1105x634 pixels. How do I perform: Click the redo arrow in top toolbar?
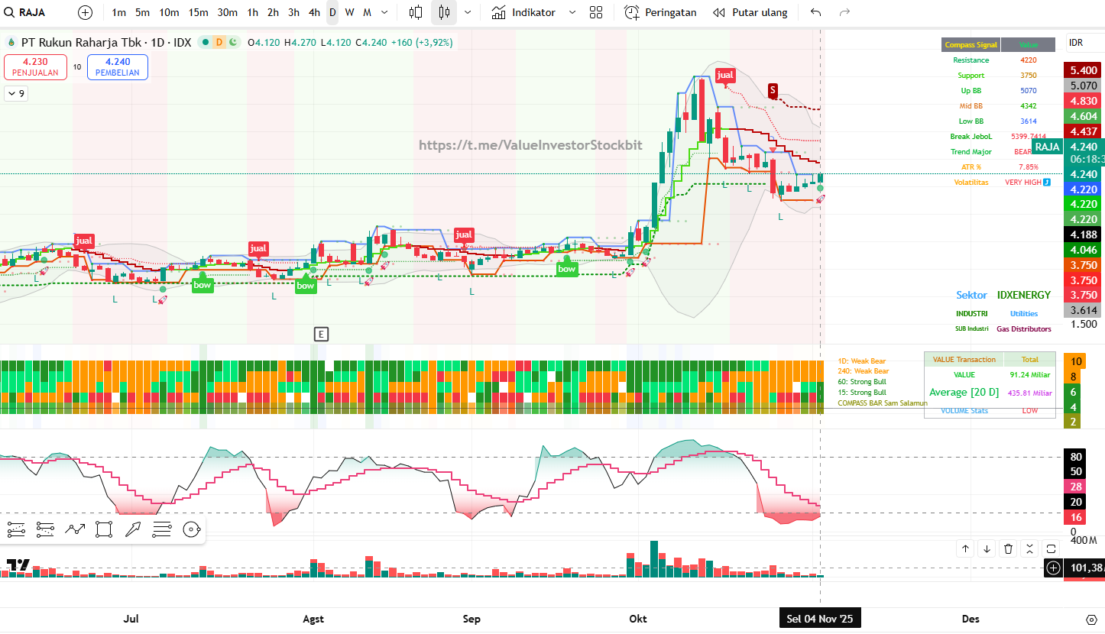(x=844, y=12)
